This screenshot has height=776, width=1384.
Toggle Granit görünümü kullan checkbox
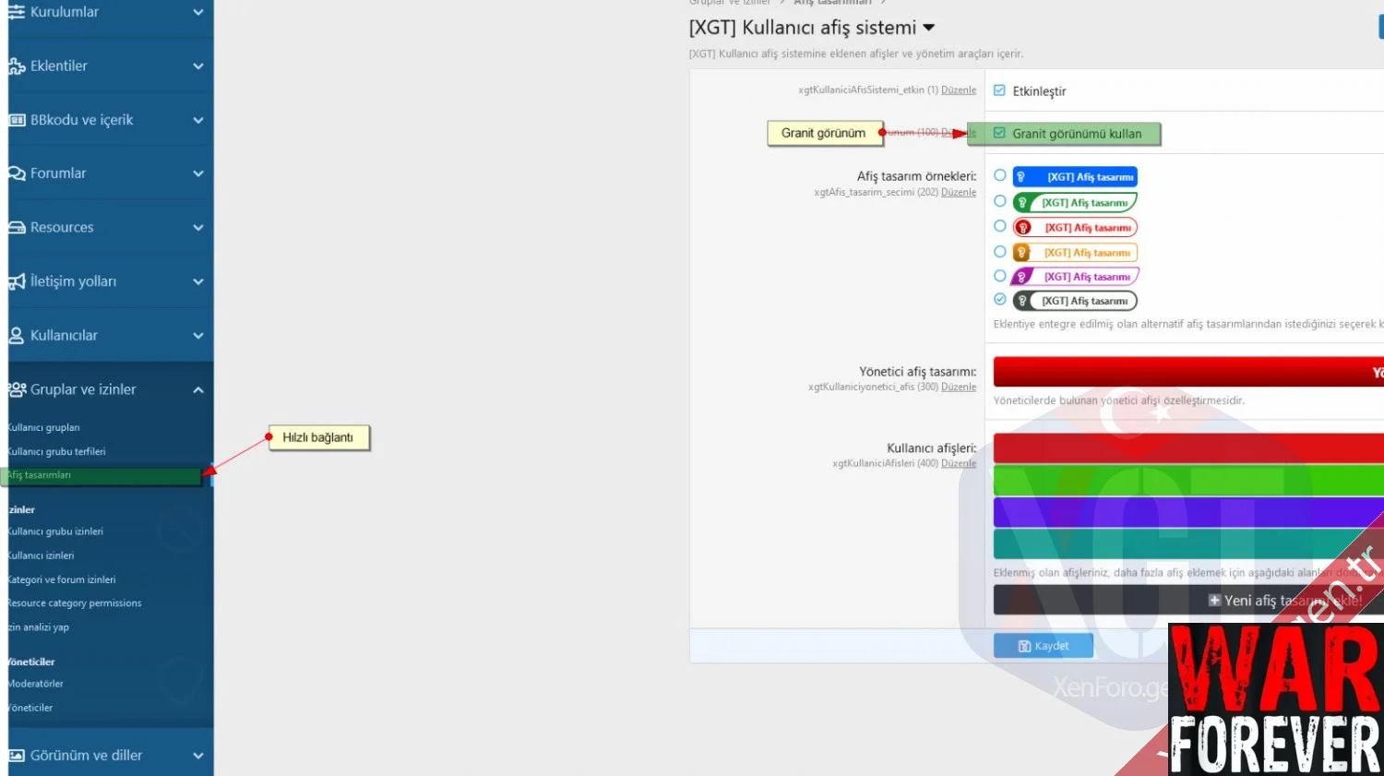[999, 133]
